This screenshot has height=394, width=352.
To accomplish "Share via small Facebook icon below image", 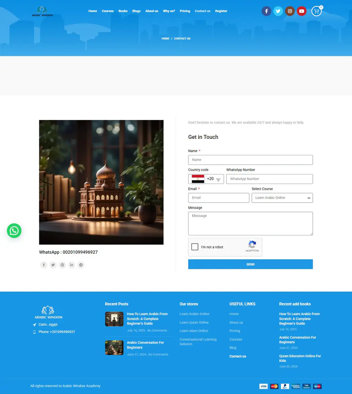I will coord(44,265).
